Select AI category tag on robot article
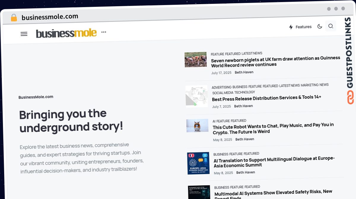 (214, 121)
